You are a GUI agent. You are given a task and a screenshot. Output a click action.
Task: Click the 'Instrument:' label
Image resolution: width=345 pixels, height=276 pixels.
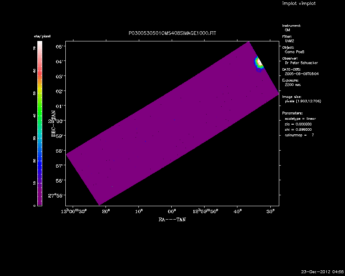291,26
